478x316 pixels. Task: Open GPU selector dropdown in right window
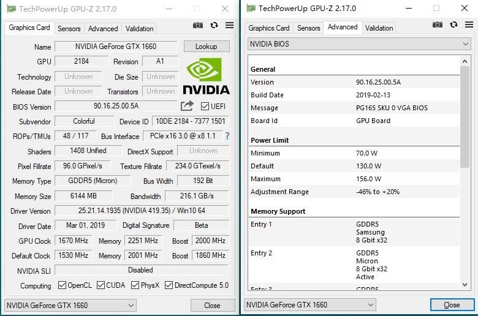tap(309, 305)
